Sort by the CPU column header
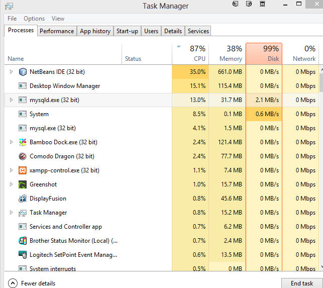 pyautogui.click(x=190, y=54)
